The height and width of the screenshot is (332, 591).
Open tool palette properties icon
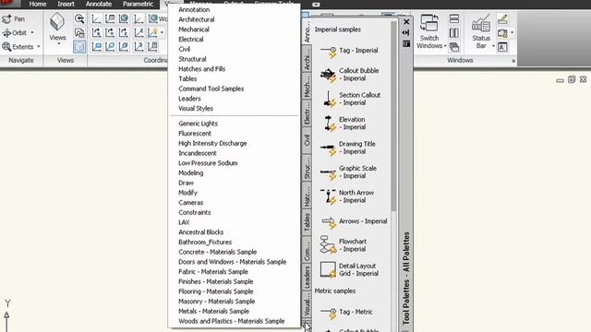[x=406, y=43]
